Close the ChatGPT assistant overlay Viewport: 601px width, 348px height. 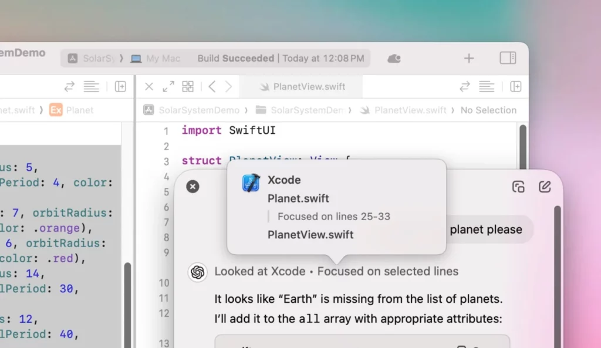193,187
